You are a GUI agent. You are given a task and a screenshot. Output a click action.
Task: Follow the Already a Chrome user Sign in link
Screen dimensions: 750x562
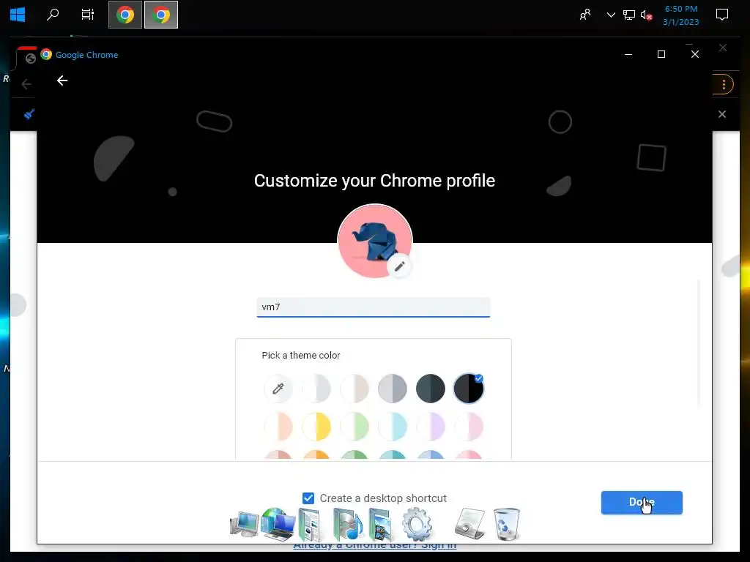point(374,545)
